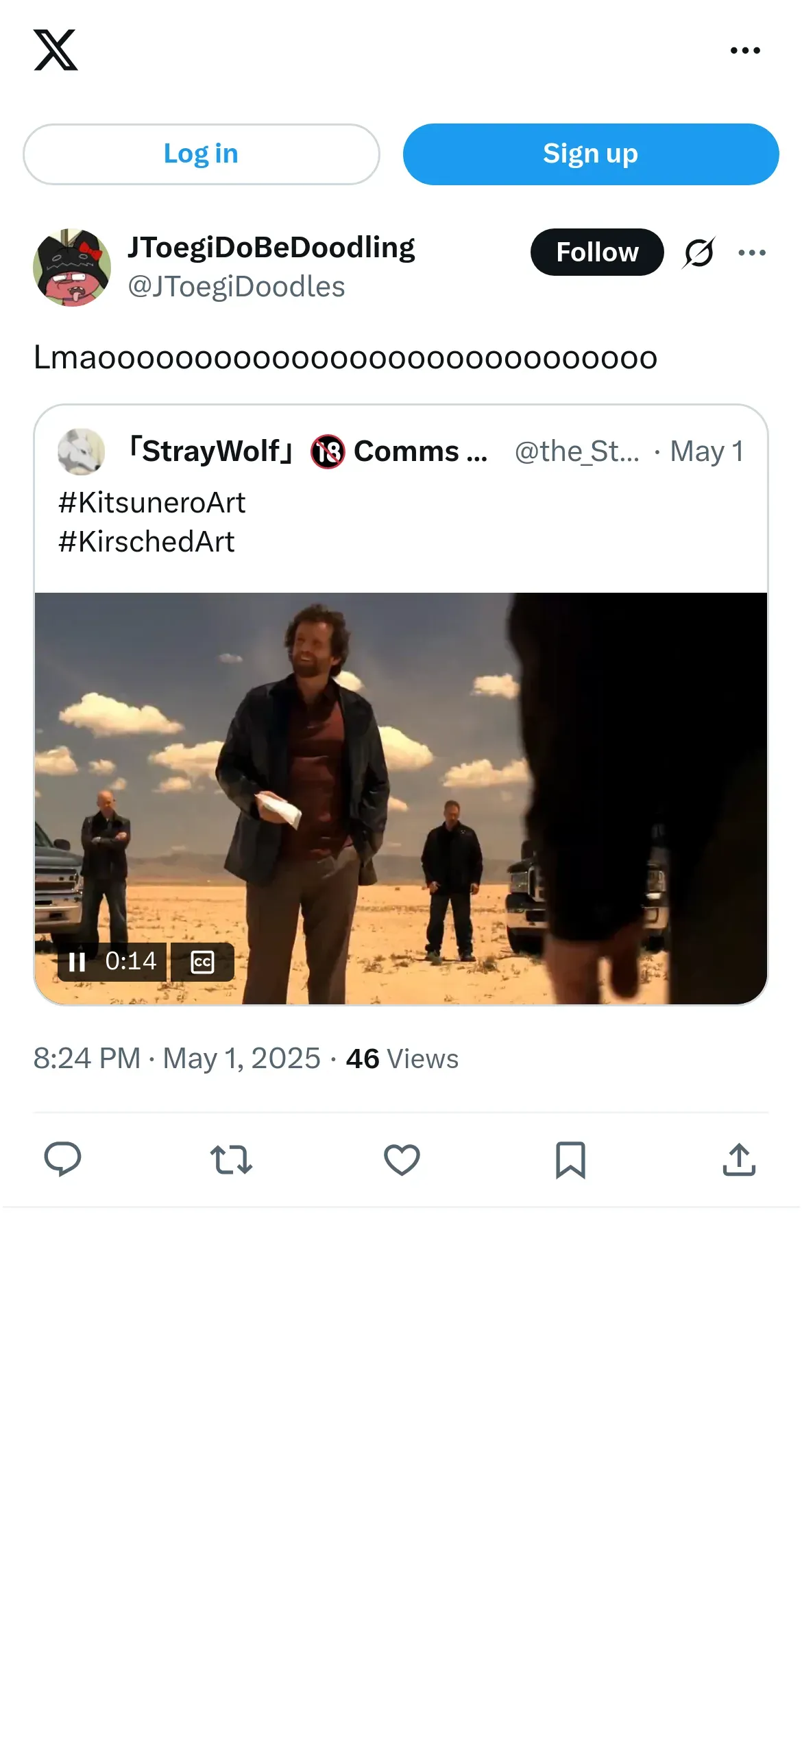This screenshot has height=1737, width=802.
Task: Toggle closed captions on the video
Action: [x=202, y=962]
